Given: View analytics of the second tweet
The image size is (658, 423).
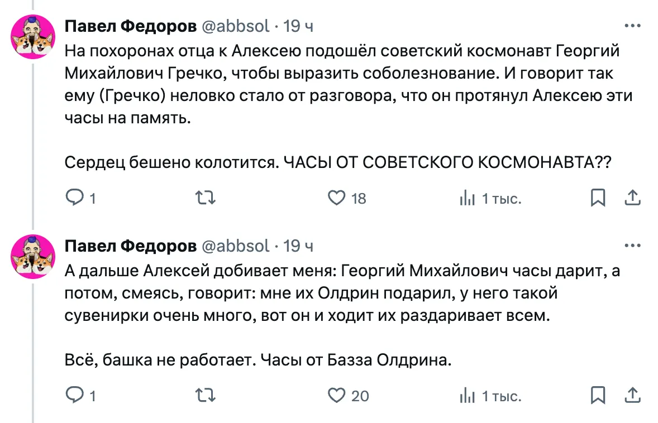Looking at the screenshot, I should click(x=467, y=396).
